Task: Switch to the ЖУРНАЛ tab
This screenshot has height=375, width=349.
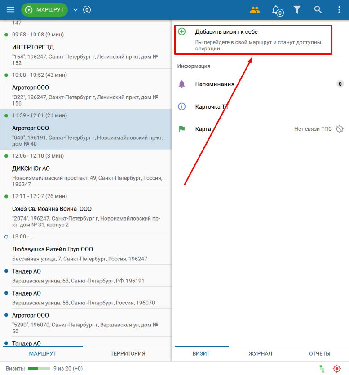Action: 260,353
